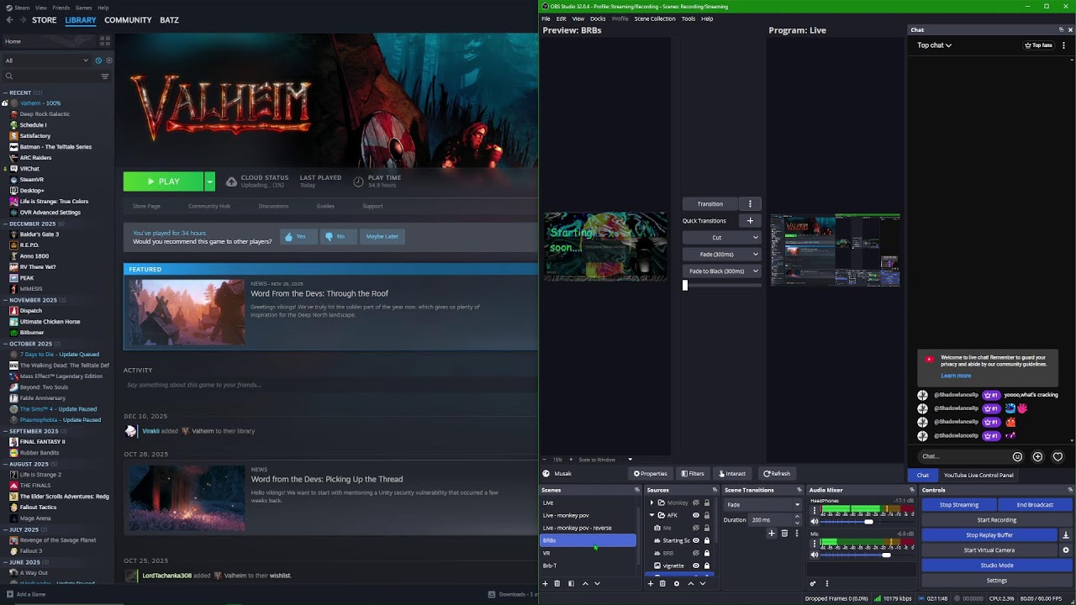
Task: Open Play button options arrow for Valheim
Action: (209, 181)
